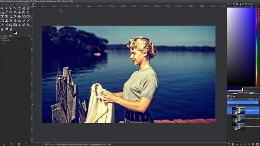Image resolution: width=260 pixels, height=146 pixels.
Task: Select the top layer thumbnail
Action: [238, 110]
